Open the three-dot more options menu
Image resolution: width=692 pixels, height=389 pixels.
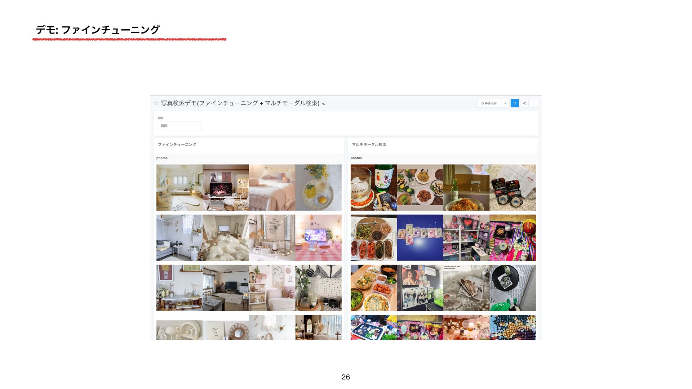[534, 103]
